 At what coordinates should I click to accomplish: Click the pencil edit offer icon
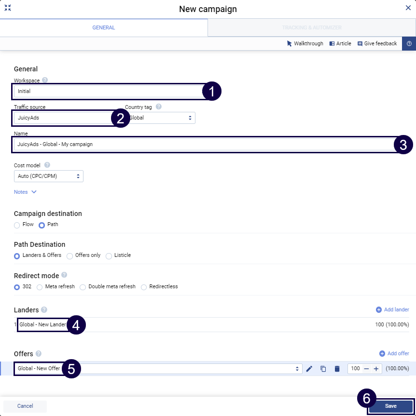pyautogui.click(x=309, y=369)
